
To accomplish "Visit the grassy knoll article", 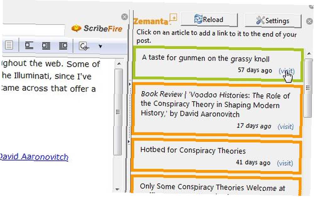I will [x=286, y=71].
